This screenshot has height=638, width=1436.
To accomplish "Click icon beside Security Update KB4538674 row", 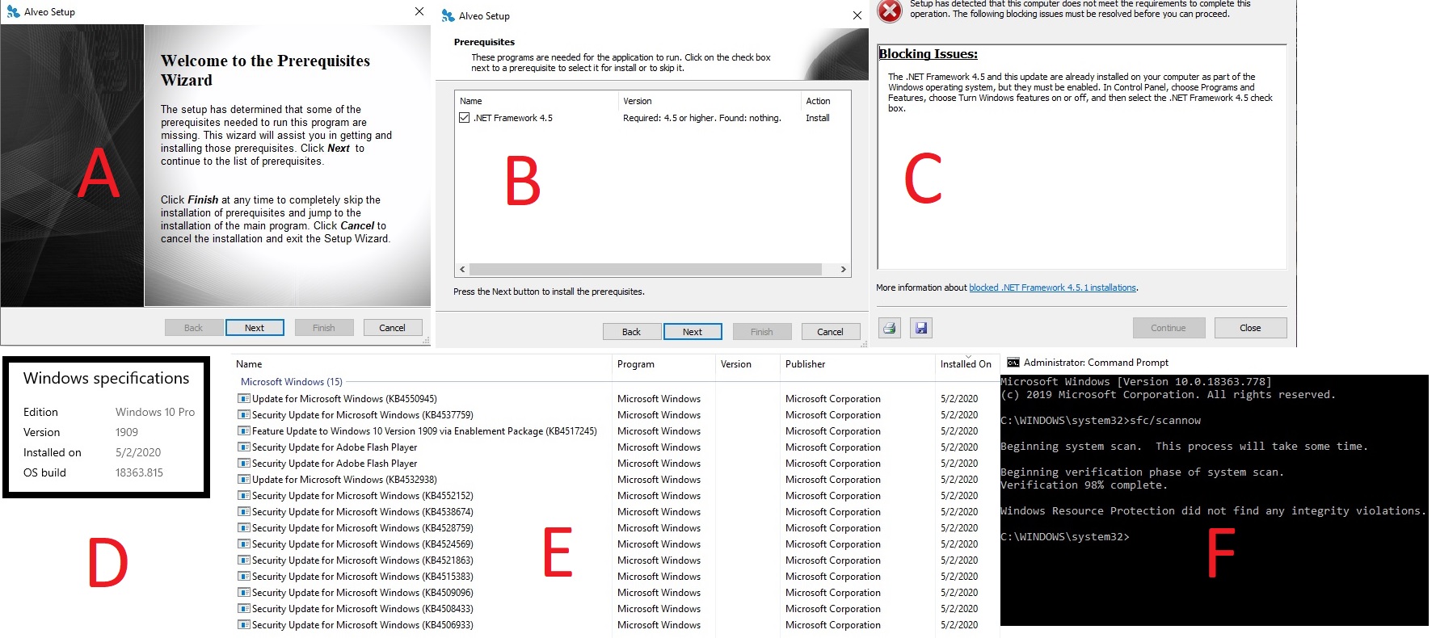I will point(243,512).
